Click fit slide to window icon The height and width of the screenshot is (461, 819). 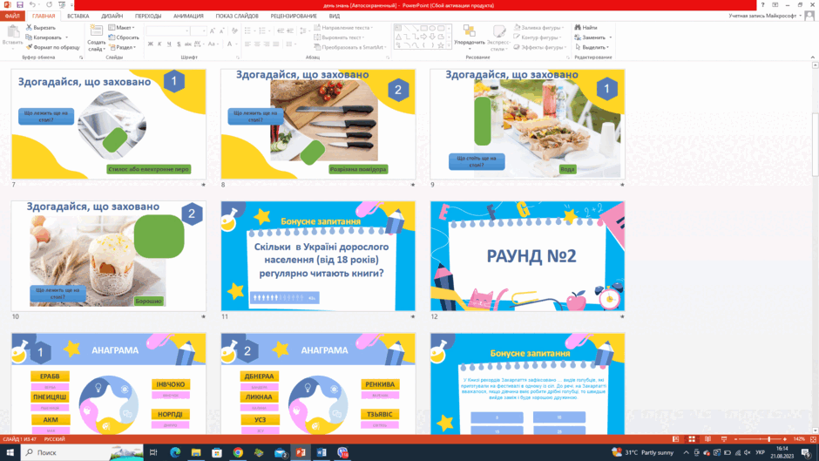click(x=813, y=439)
